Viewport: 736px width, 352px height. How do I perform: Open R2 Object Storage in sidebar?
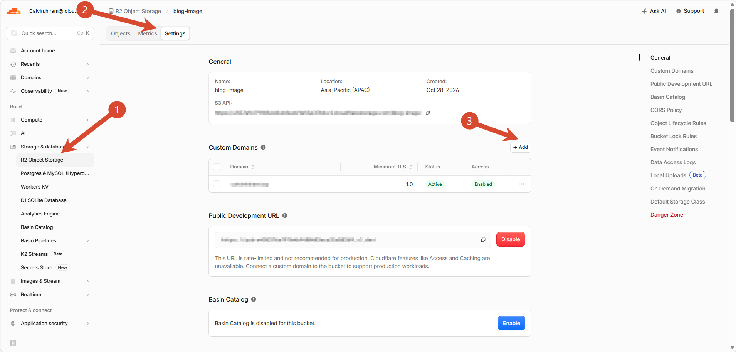click(x=55, y=160)
